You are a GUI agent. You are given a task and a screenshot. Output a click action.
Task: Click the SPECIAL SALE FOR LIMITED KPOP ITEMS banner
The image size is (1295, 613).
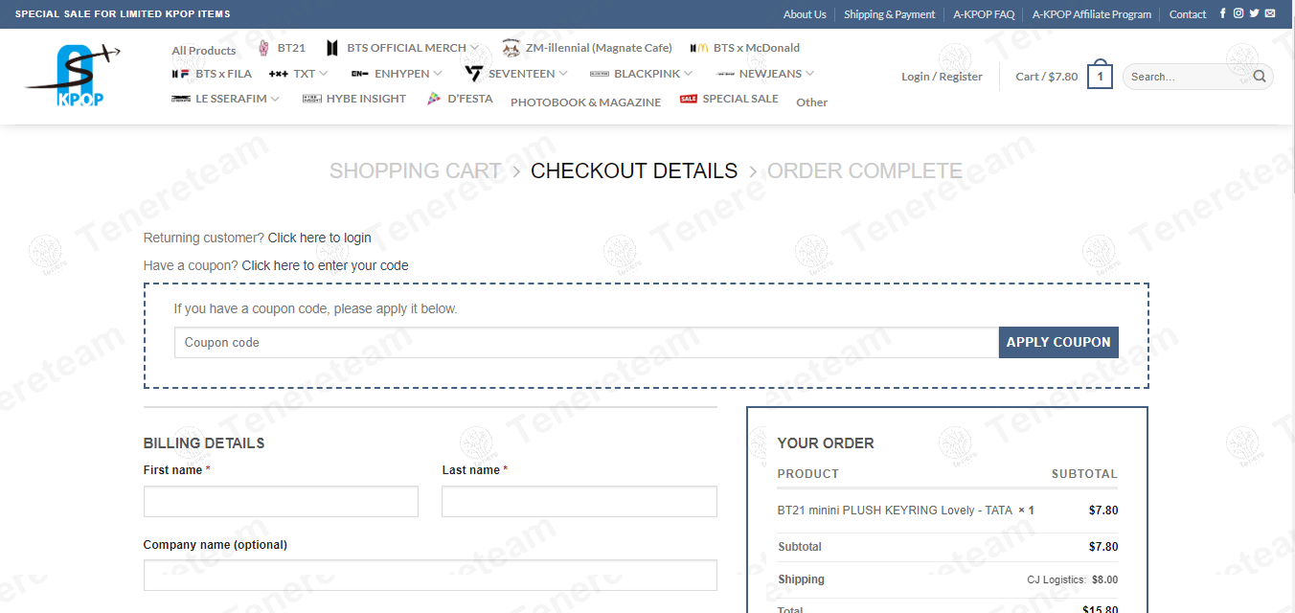(x=123, y=14)
